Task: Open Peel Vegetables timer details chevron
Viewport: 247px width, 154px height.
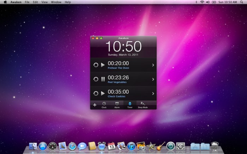Action: [153, 79]
